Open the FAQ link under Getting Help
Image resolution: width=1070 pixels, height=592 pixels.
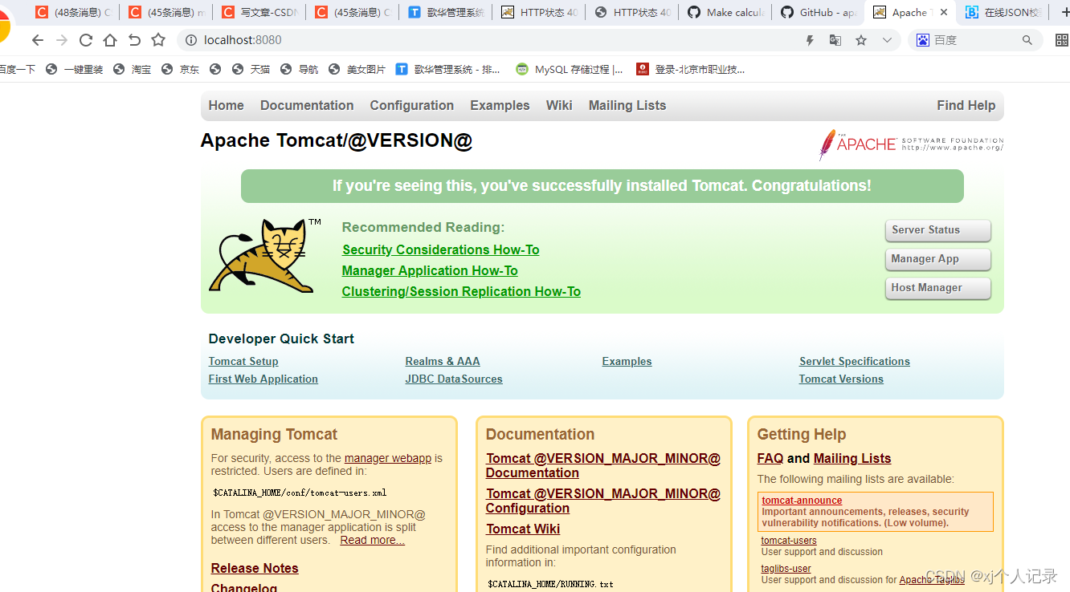770,458
